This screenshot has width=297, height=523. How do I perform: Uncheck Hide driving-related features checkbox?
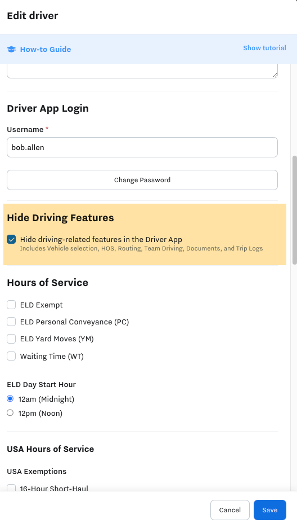[11, 239]
